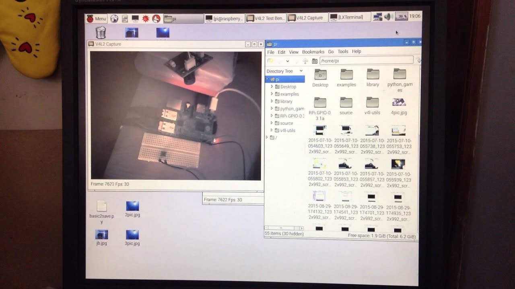
Task: Click the /home/pi path field
Action: click(x=366, y=61)
